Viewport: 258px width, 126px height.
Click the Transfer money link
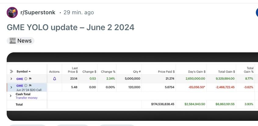tap(27, 98)
